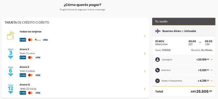Click the passenger person icon
The image size is (218, 99).
point(158,60)
